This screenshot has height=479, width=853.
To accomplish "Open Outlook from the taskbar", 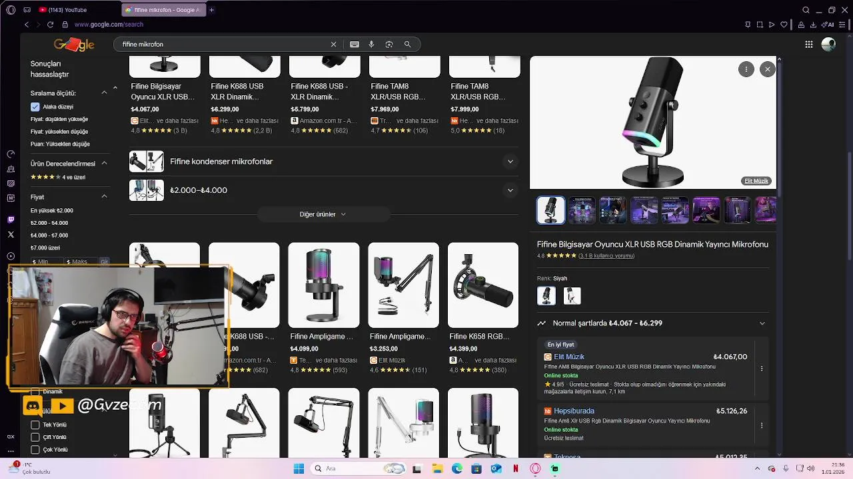I will point(496,468).
